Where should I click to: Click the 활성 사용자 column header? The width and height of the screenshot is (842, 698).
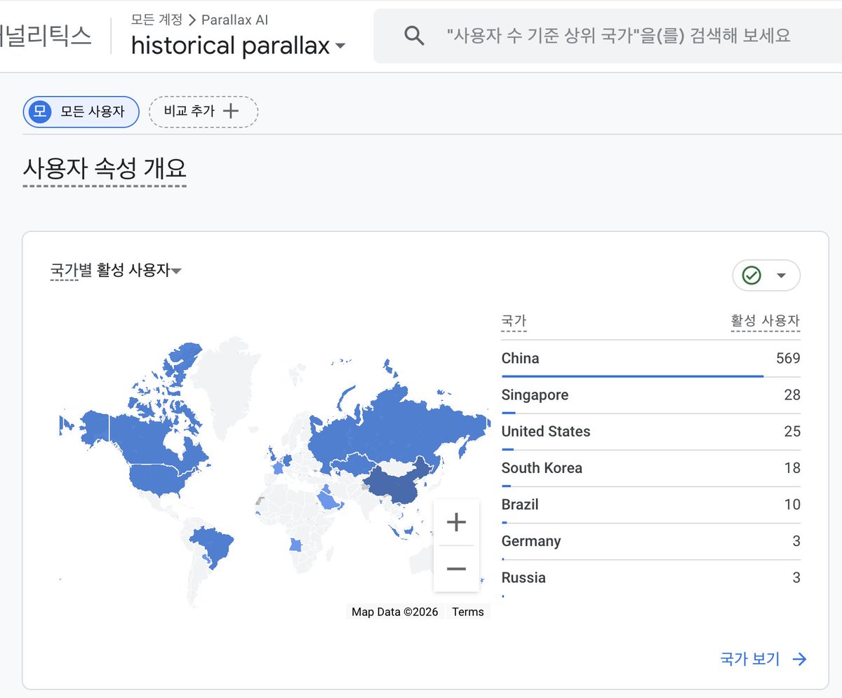[x=765, y=321]
